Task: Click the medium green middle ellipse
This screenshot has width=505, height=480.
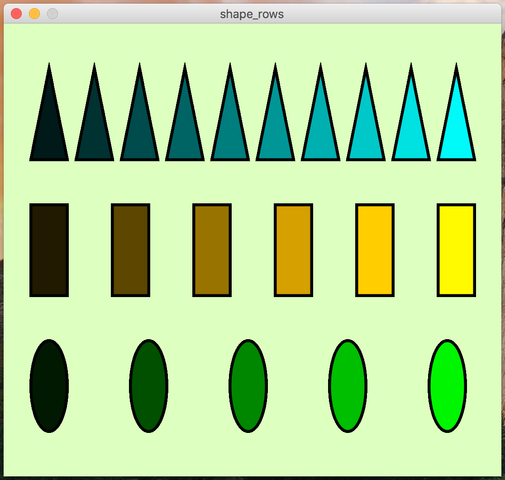Action: point(248,386)
